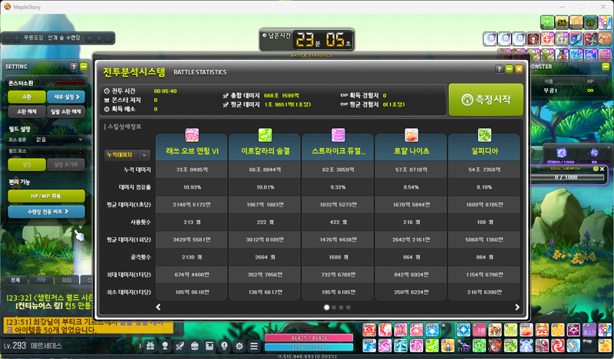This screenshot has width=614, height=359.
Task: Click the help question mark in Battle Statistics
Action: [499, 69]
